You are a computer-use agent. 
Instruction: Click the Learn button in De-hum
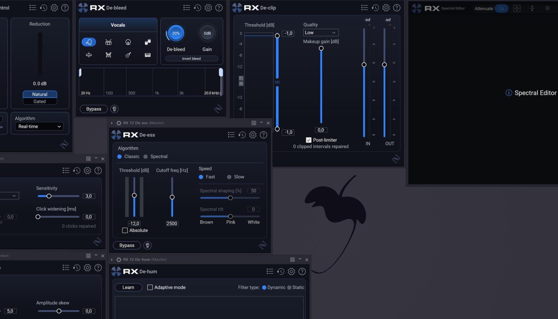(128, 287)
